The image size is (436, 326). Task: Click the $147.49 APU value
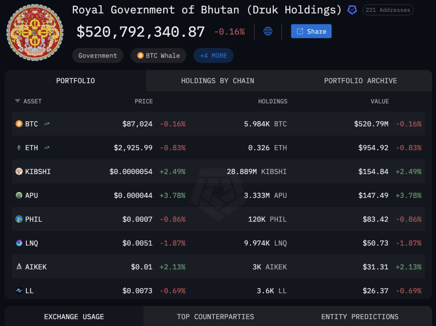(x=373, y=196)
